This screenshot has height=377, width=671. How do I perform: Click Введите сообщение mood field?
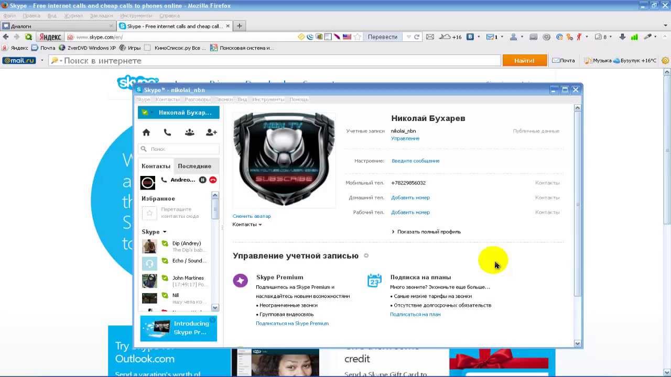tap(416, 161)
